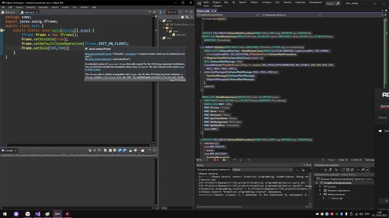Close the Visual Studio Output panel
The image size is (389, 218).
pos(309,165)
